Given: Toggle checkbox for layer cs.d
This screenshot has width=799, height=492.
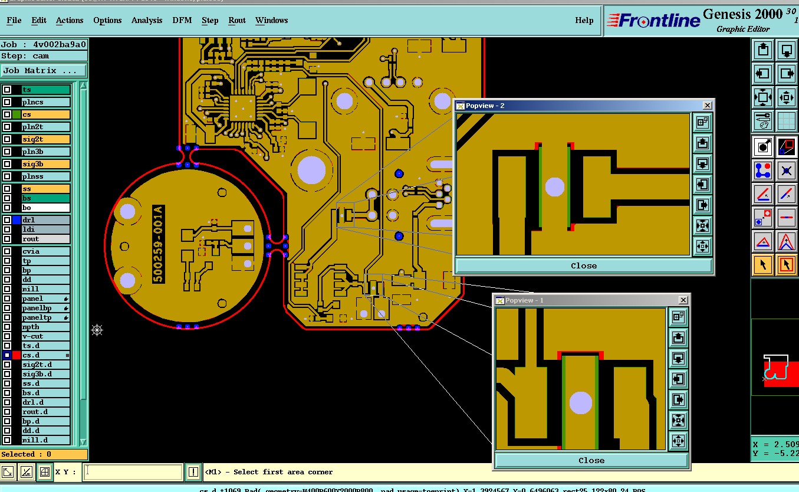Looking at the screenshot, I should (7, 355).
